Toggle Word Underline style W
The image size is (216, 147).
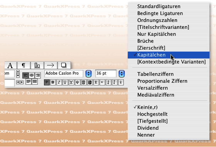pos(71,82)
